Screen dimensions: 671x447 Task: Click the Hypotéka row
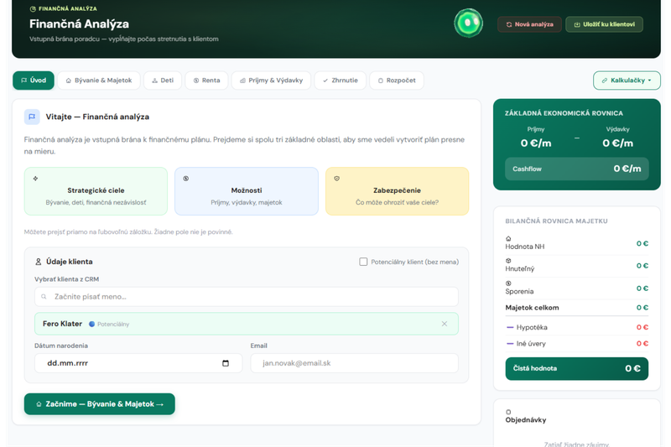(576, 327)
